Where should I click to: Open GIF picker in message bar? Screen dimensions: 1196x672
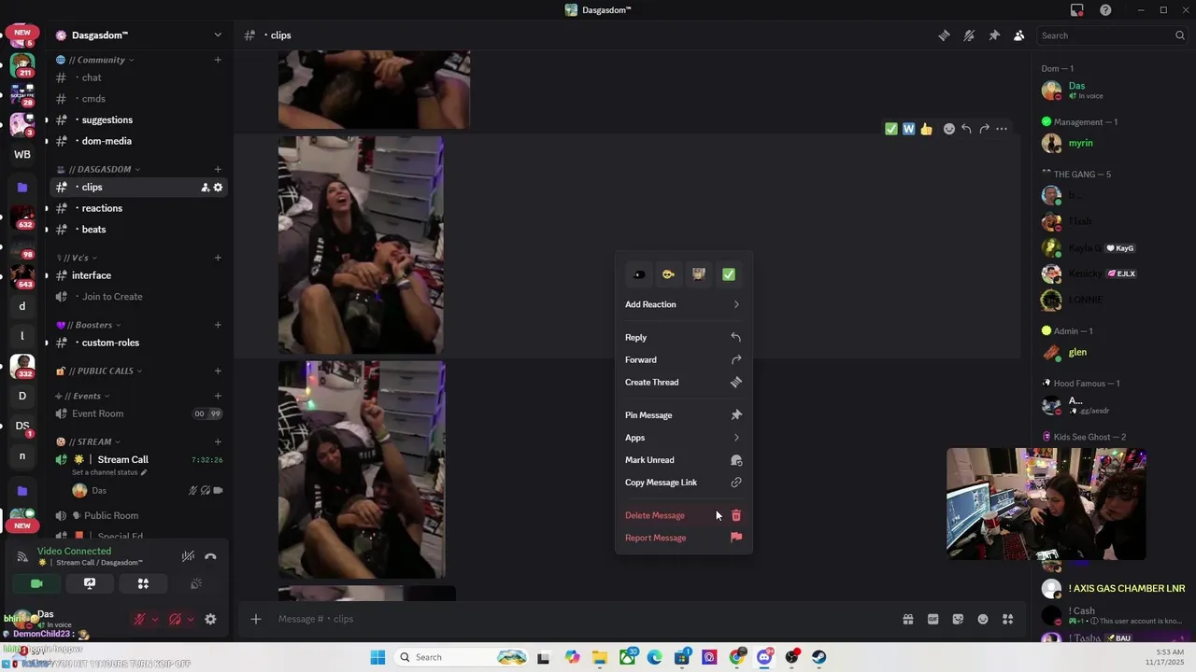[x=933, y=619]
